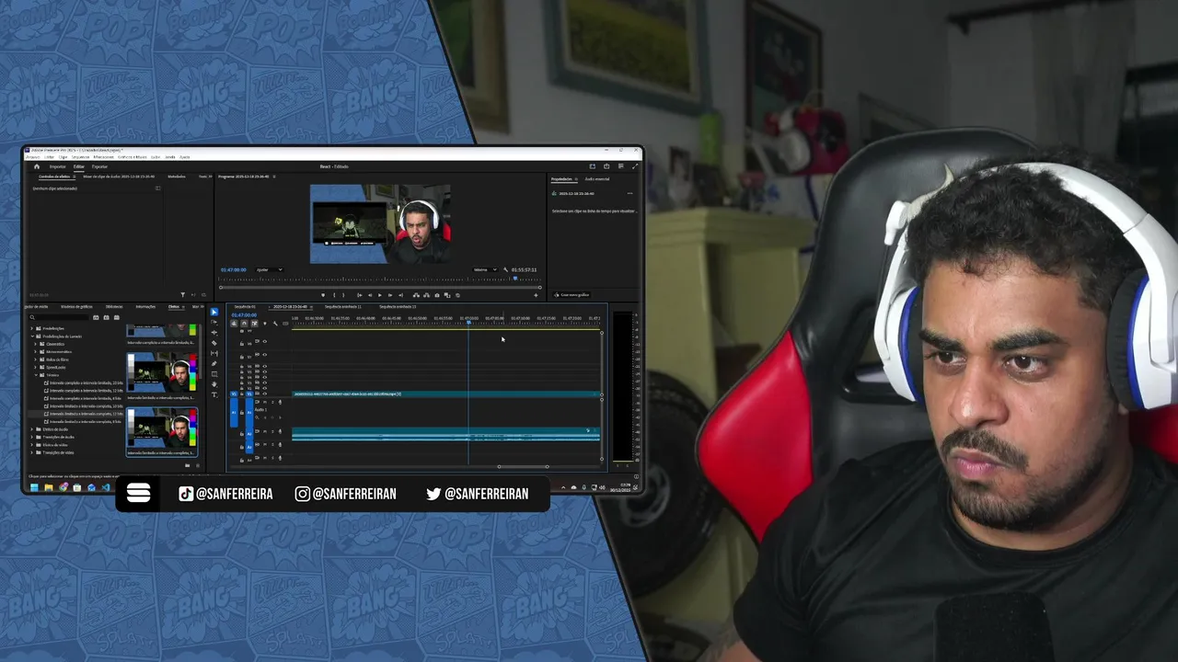The height and width of the screenshot is (662, 1178).
Task: Toggle loop playback in Effect Controls
Action: tap(203, 295)
